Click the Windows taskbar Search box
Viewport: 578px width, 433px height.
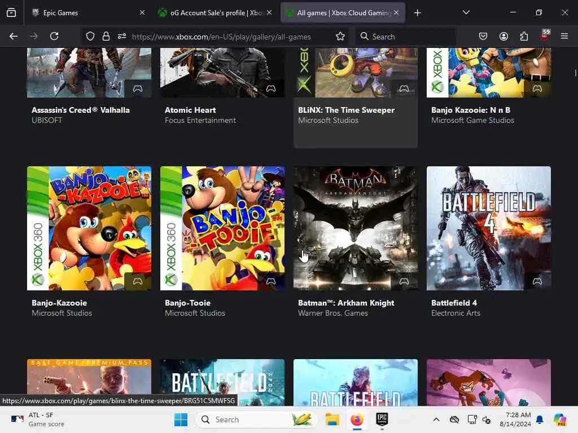[257, 419]
